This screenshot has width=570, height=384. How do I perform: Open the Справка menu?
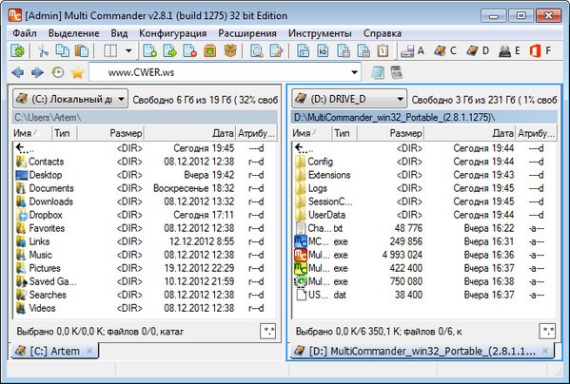tap(383, 33)
